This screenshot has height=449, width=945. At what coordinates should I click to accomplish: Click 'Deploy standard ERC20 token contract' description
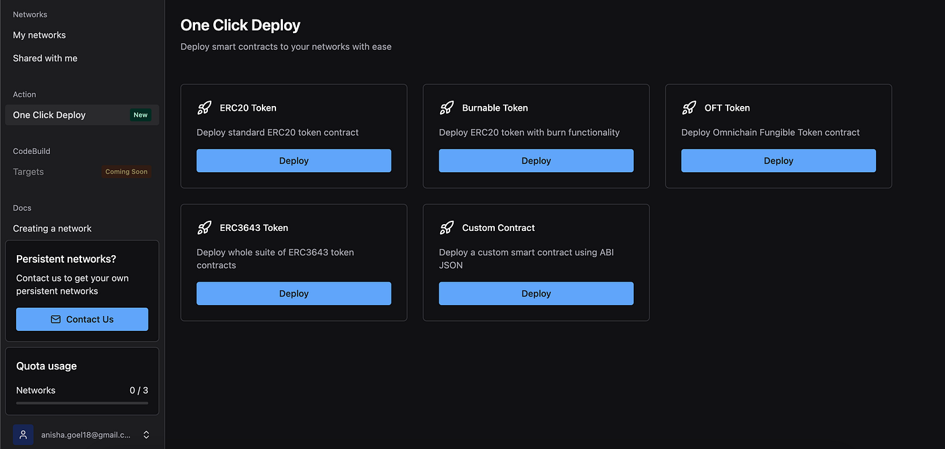pyautogui.click(x=277, y=132)
